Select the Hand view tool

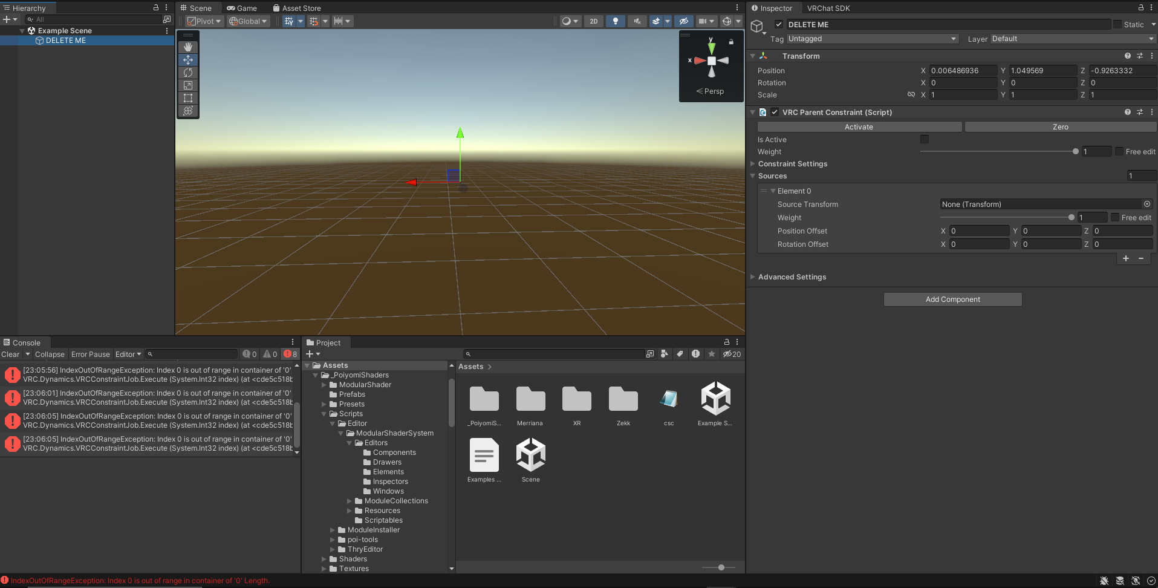click(188, 47)
